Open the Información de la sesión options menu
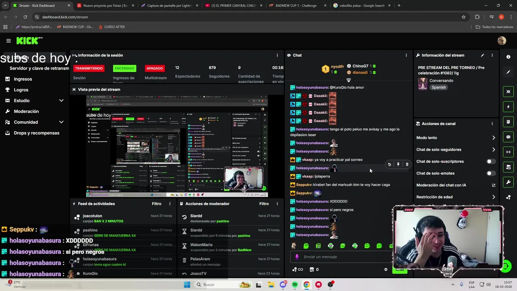The width and height of the screenshot is (517, 291). coord(277,55)
